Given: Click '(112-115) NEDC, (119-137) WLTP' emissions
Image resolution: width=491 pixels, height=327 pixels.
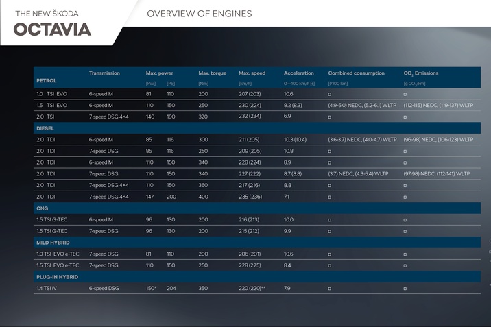Looking at the screenshot, I should coord(438,105).
